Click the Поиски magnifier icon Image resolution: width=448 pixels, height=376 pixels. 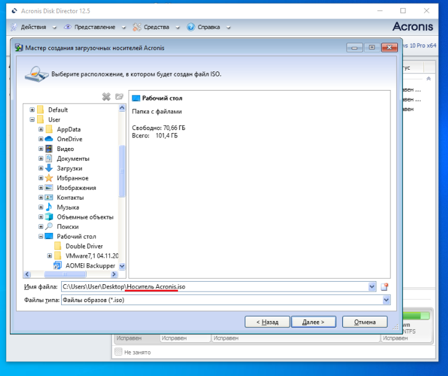coord(49,226)
